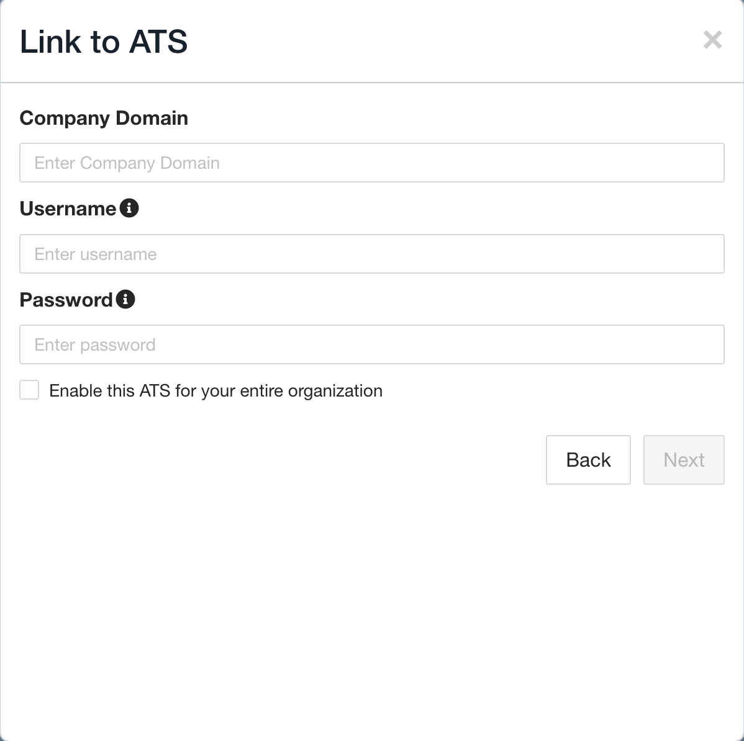Select the Link to ATS dialog title
Viewport: 744px width, 741px height.
pyautogui.click(x=104, y=42)
